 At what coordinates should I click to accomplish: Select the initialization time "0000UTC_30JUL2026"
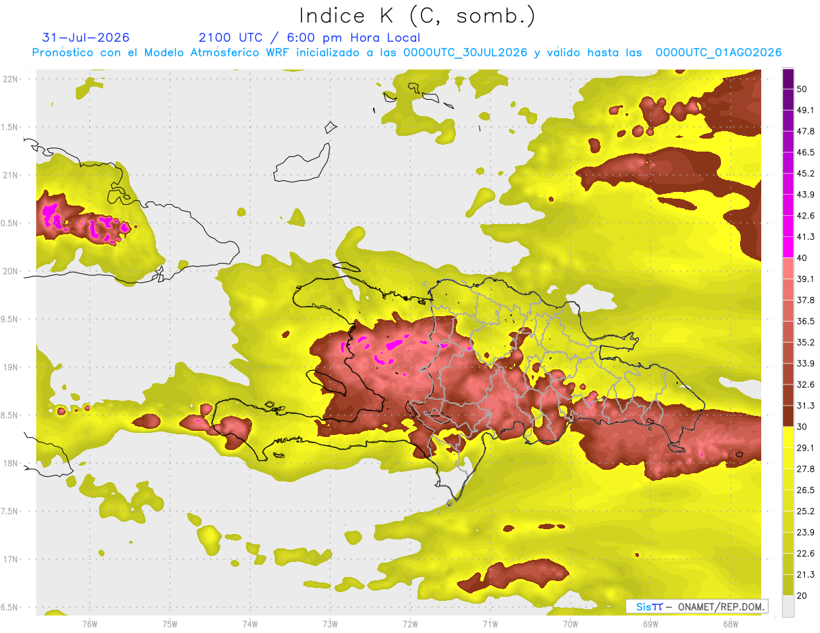pos(465,53)
